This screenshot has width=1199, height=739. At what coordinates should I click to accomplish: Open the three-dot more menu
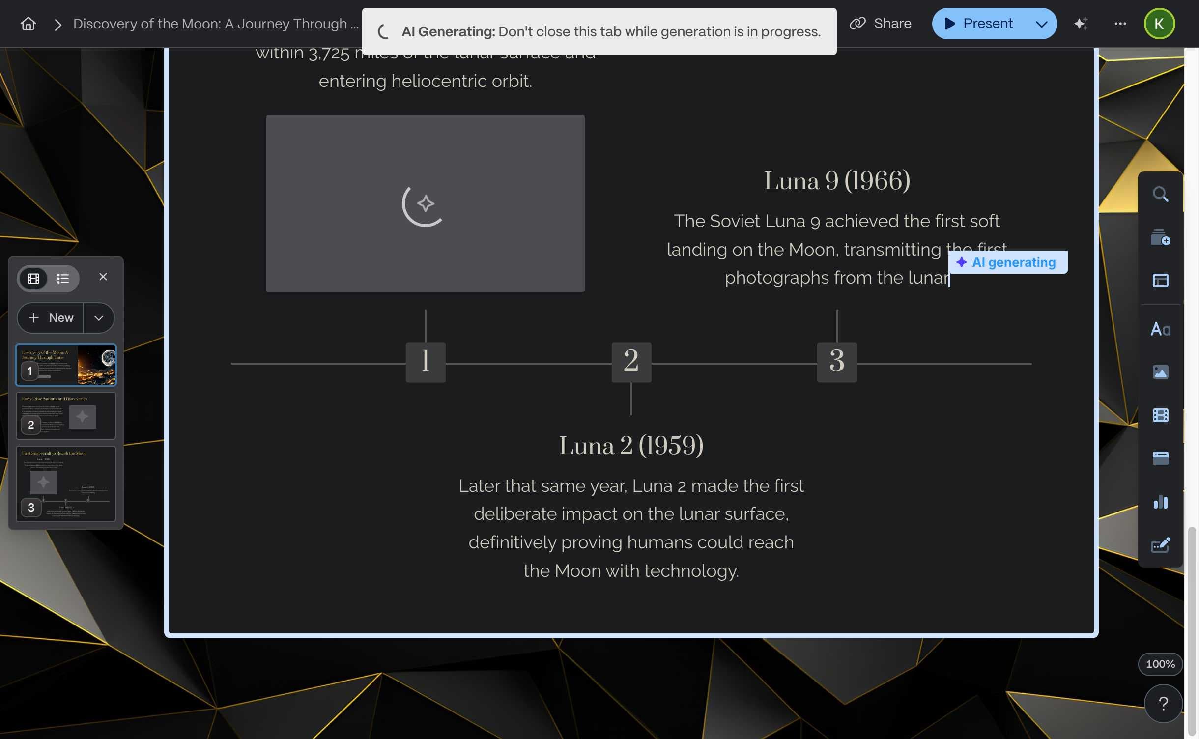[1120, 24]
